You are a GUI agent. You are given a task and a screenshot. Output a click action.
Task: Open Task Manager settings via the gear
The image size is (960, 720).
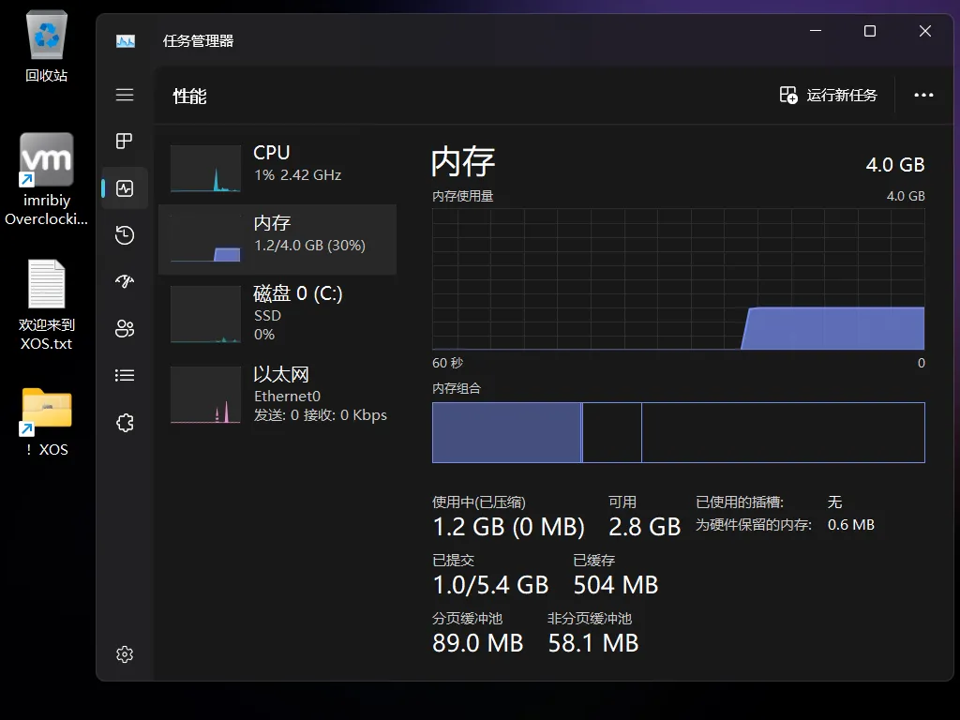click(125, 653)
